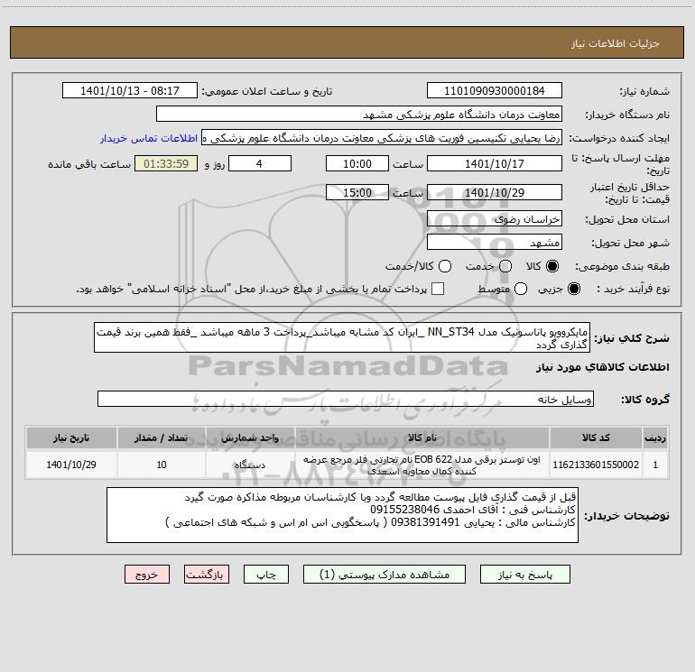Click request creator field رضا یحیایی
This screenshot has height=672, width=695.
[x=382, y=138]
